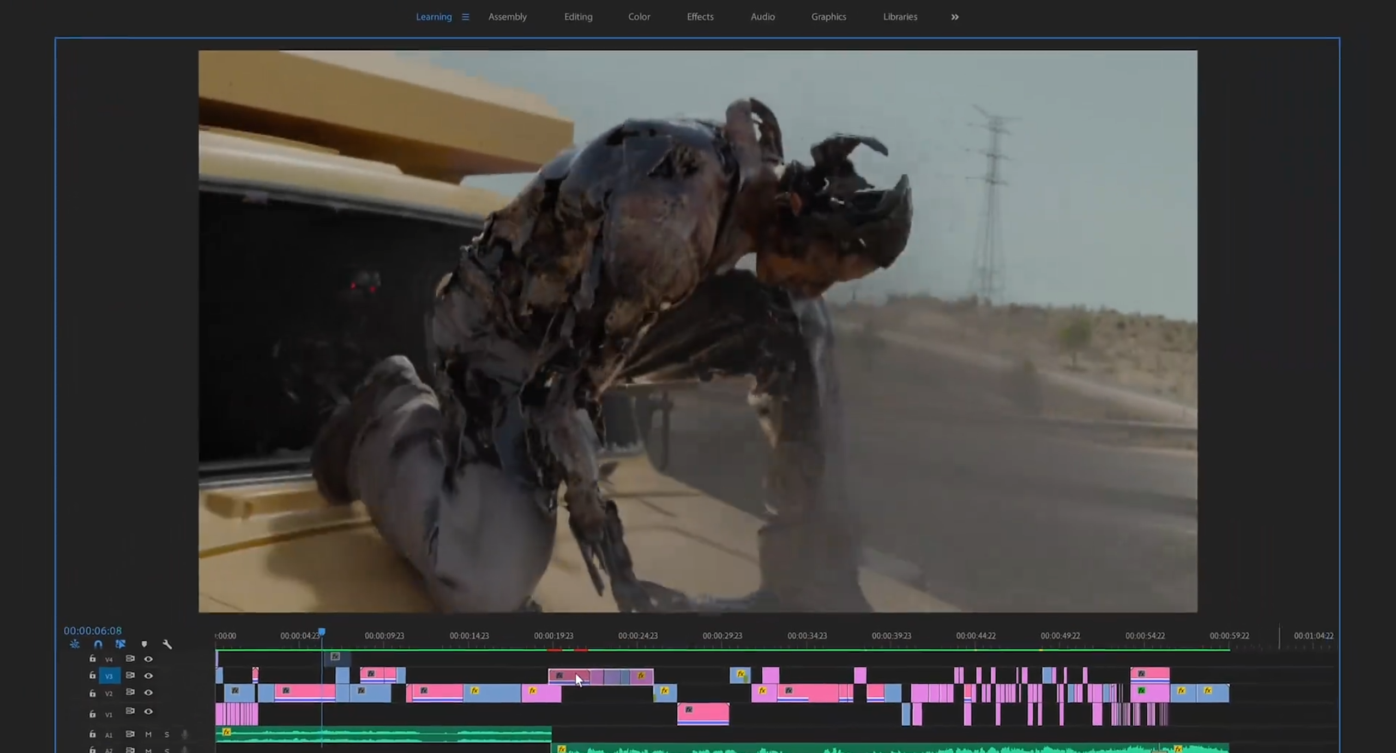Toggle the V2 track lock
The height and width of the screenshot is (753, 1396).
(92, 693)
